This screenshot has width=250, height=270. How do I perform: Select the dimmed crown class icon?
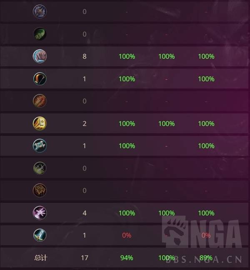40,168
